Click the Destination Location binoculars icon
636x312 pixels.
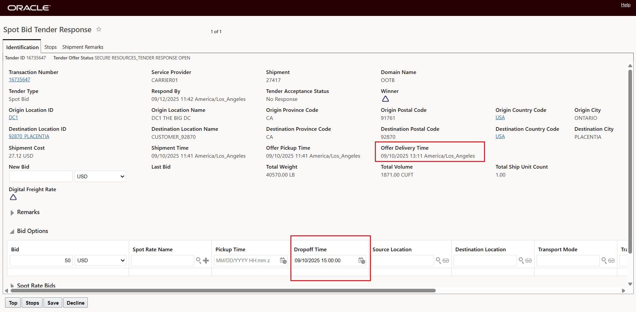528,261
